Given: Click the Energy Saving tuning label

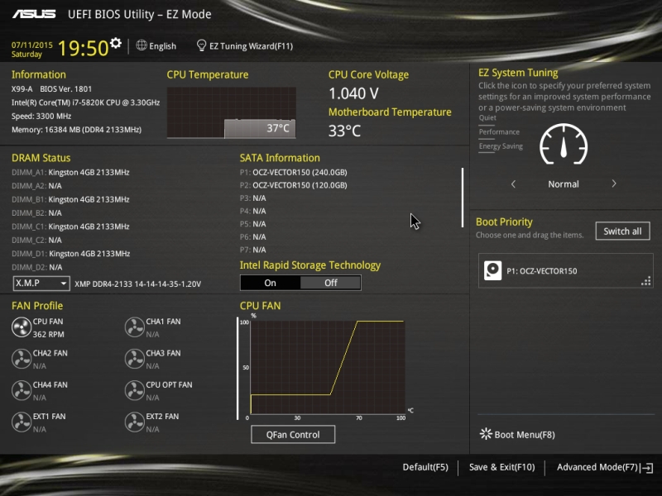Looking at the screenshot, I should (x=501, y=146).
